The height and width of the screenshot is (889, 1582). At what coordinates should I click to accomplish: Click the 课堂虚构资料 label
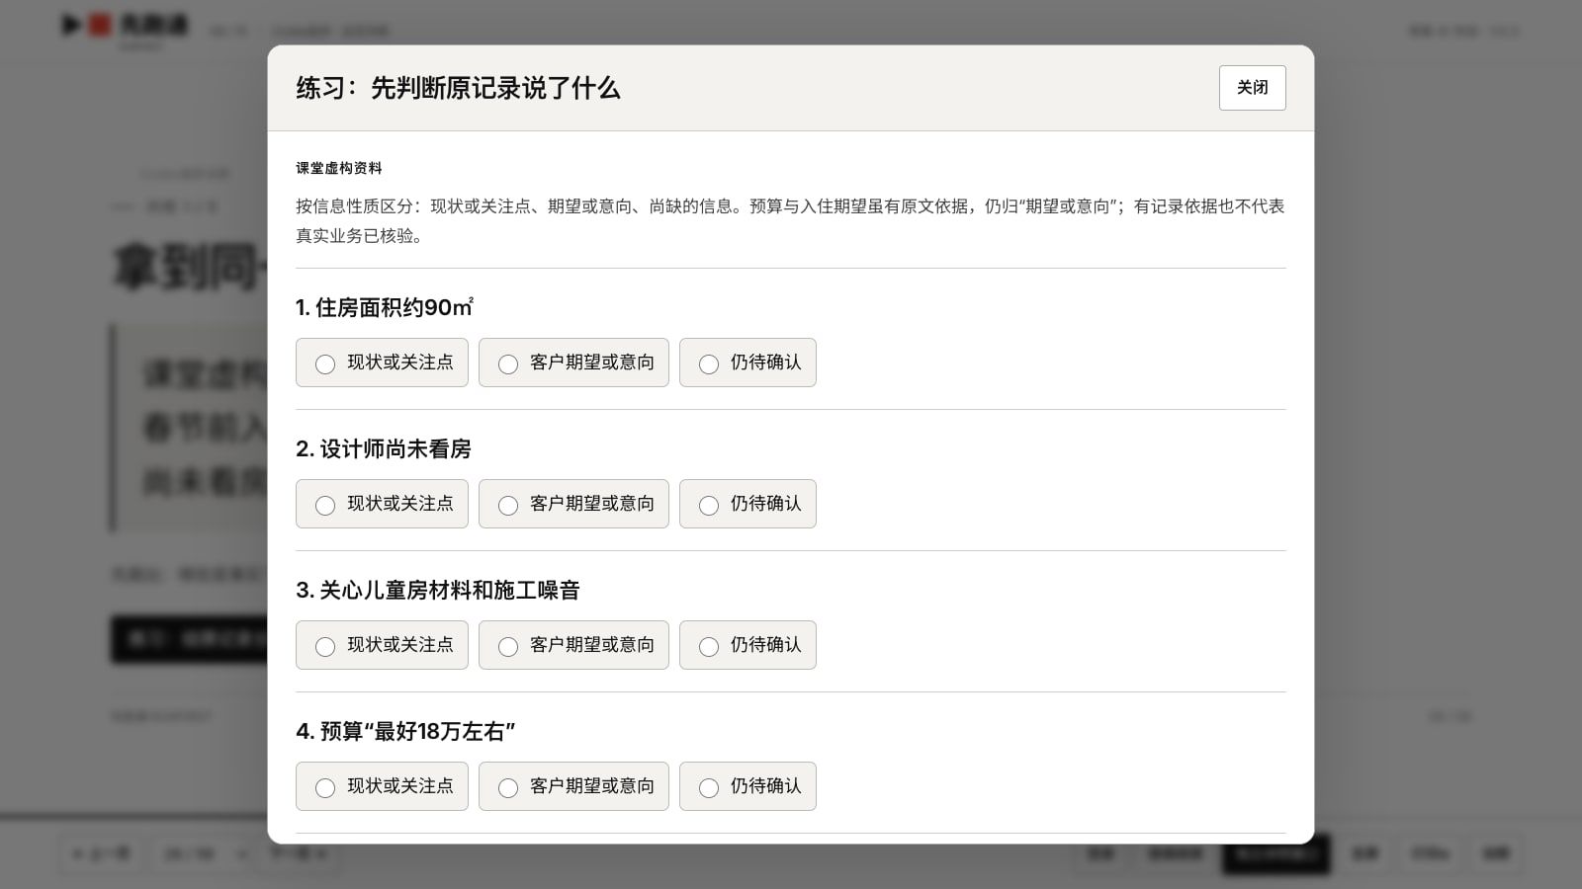pos(339,168)
